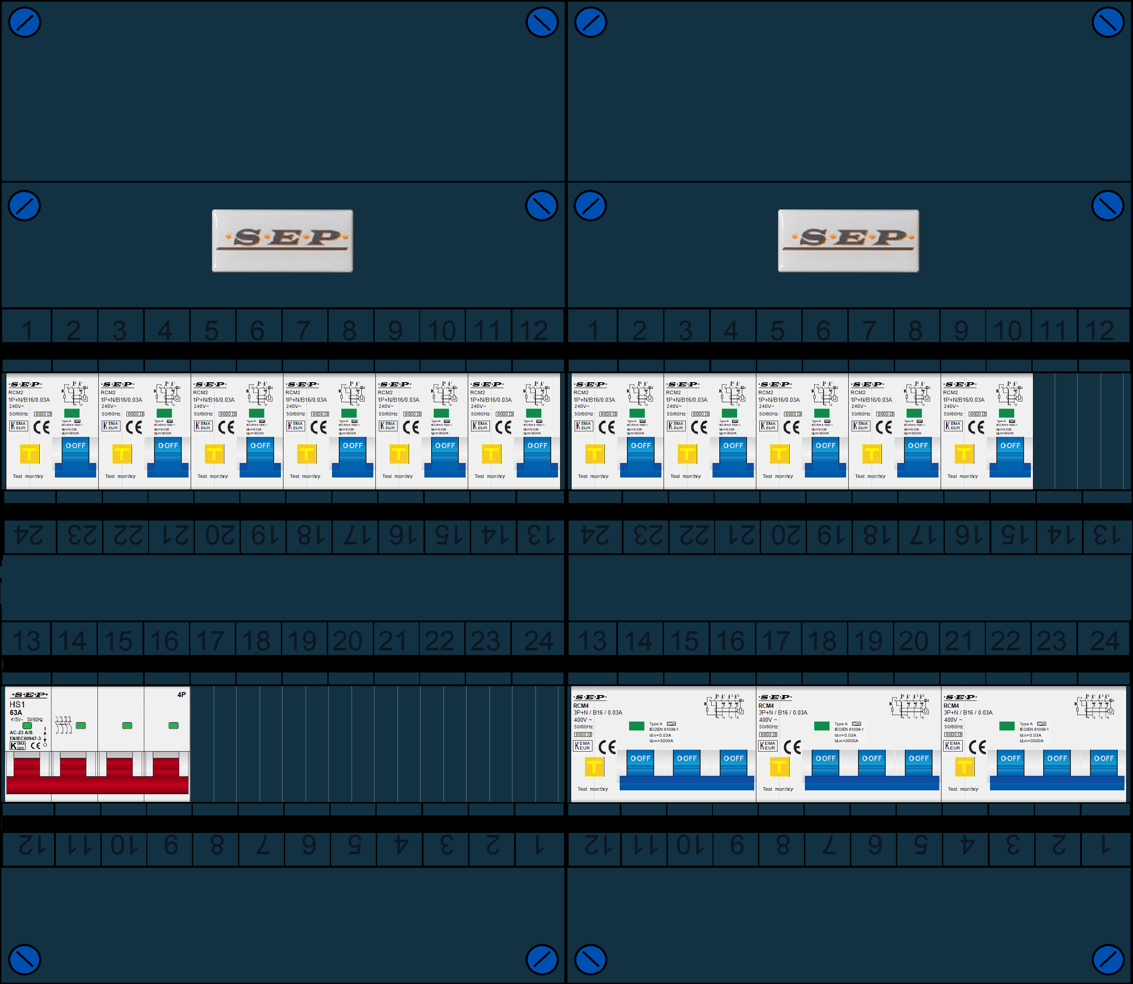The image size is (1133, 984).
Task: Toggle the O-OFF lever on the right panel's fifth RCM2 breaker
Action: pyautogui.click(x=1010, y=457)
